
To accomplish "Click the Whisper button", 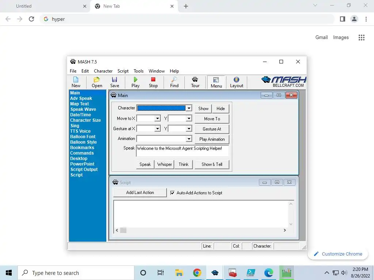I will click(165, 164).
